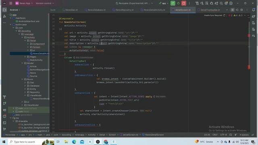Click Gradle Sync Required link
The width and height of the screenshot is (258, 145).
tap(213, 15)
